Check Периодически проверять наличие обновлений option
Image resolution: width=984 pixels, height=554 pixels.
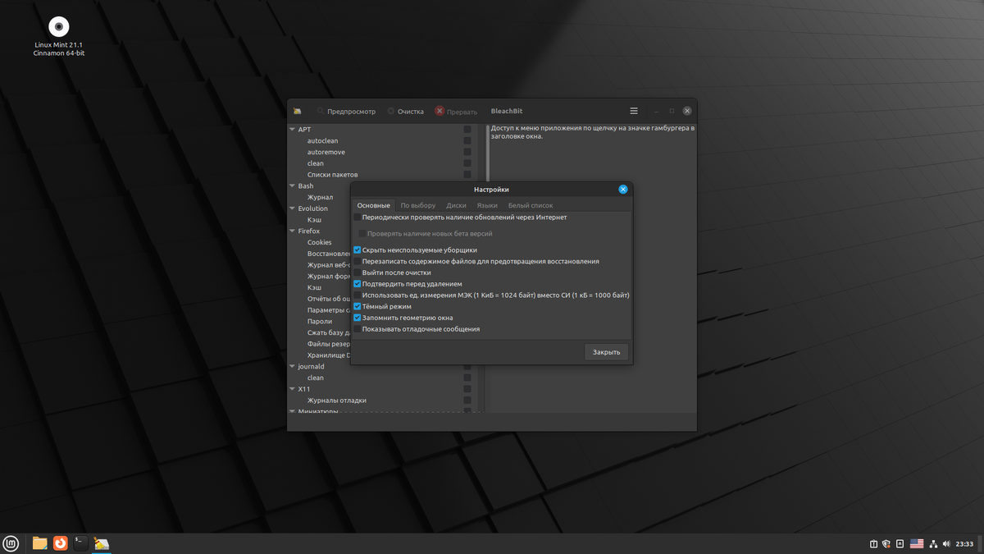(358, 217)
